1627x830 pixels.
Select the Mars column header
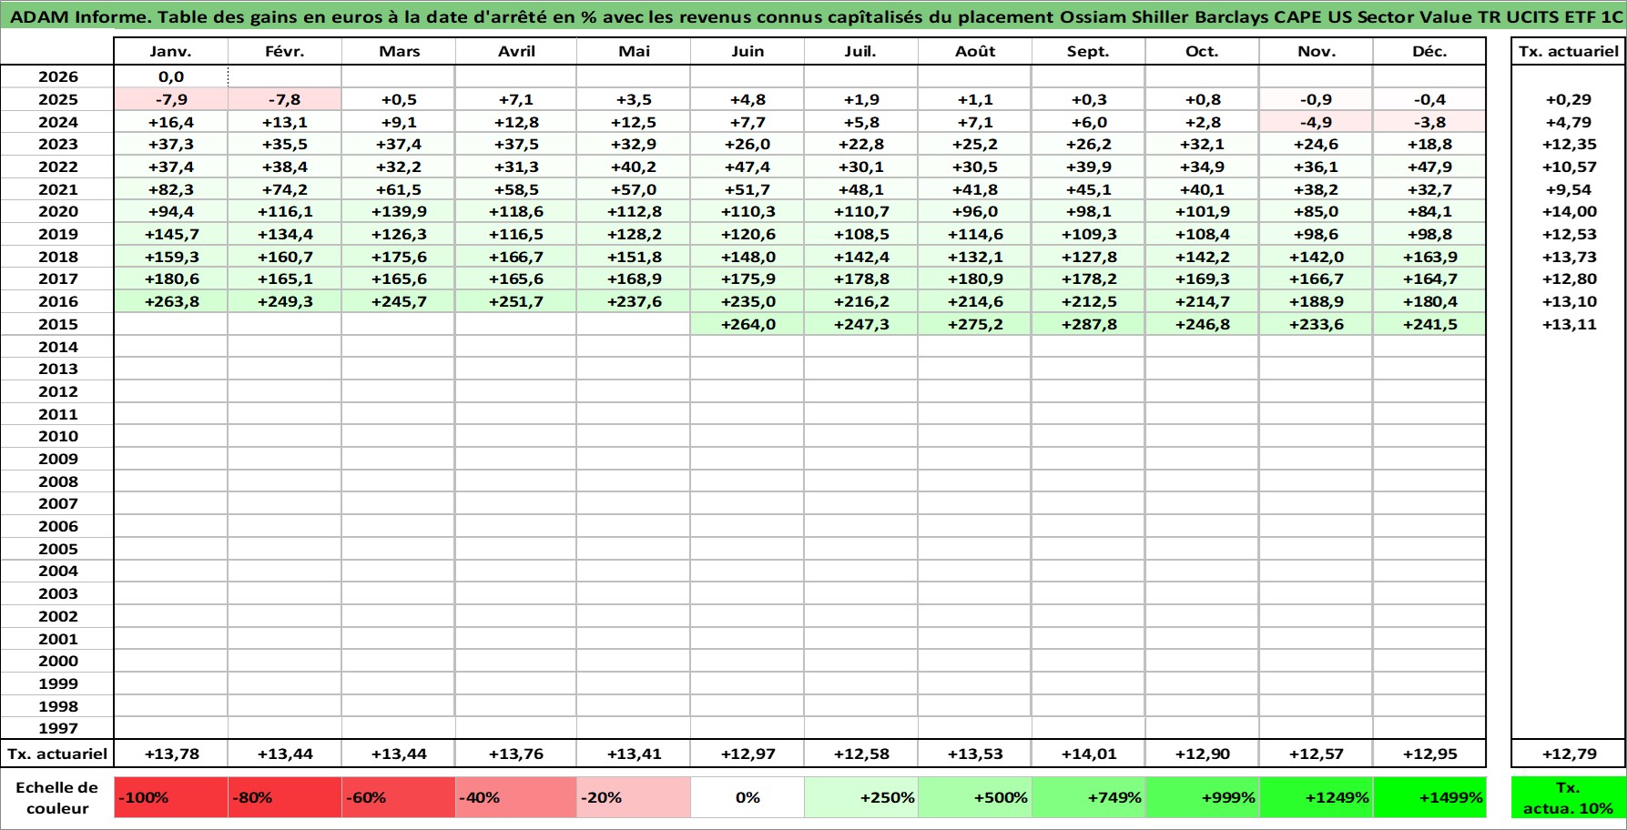point(399,52)
